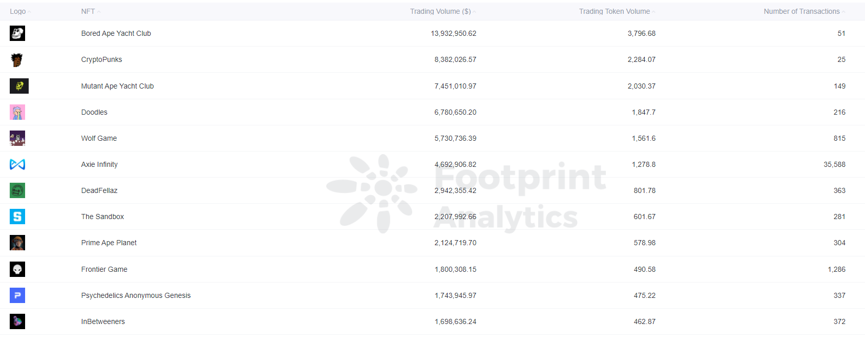Click trading volume 1,800,308.15

click(x=455, y=269)
